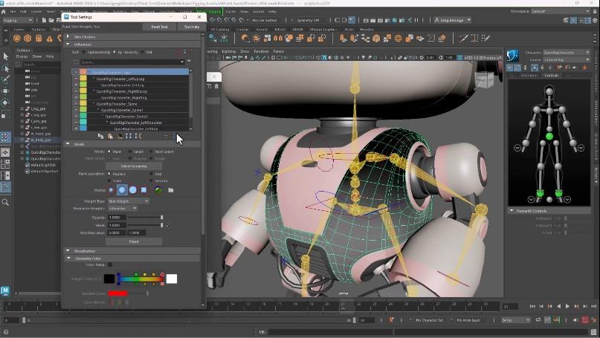This screenshot has height=338, width=600.
Task: Click the Copy weights icon under influence list
Action: 100,136
